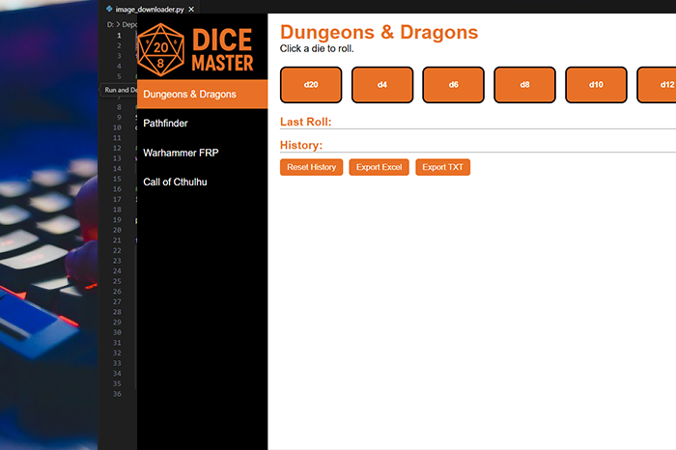Viewport: 676px width, 450px height.
Task: Click the Dungeons & Dragons page heading
Action: click(x=379, y=32)
